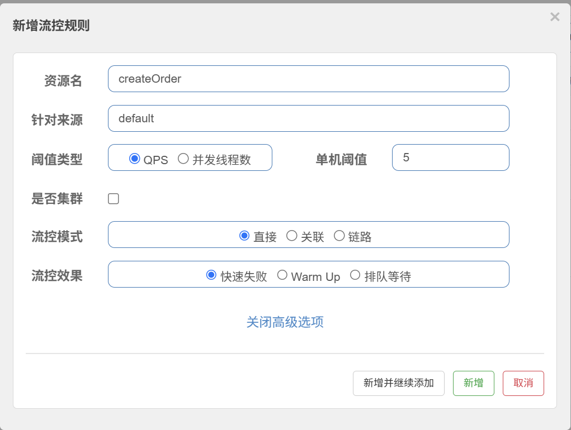Click the 新增流控规则 dialog title
This screenshot has width=571, height=430.
click(51, 26)
